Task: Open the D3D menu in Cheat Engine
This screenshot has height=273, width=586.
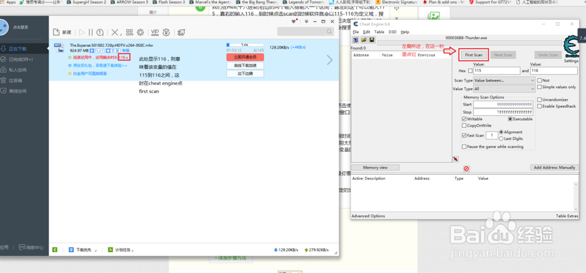Action: point(393,32)
